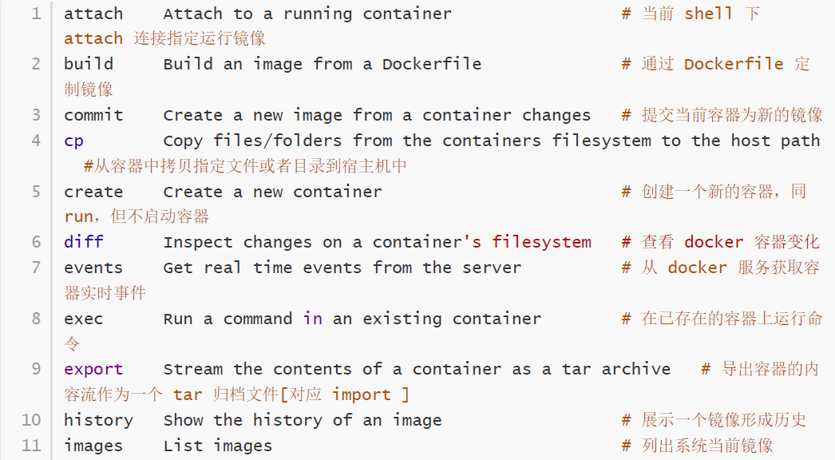Click the 'exec' command name
Image resolution: width=835 pixels, height=460 pixels.
click(84, 319)
